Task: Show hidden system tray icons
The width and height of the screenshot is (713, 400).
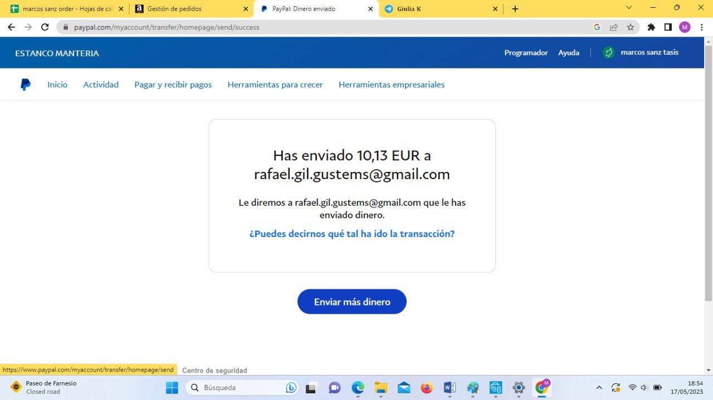Action: click(x=599, y=388)
